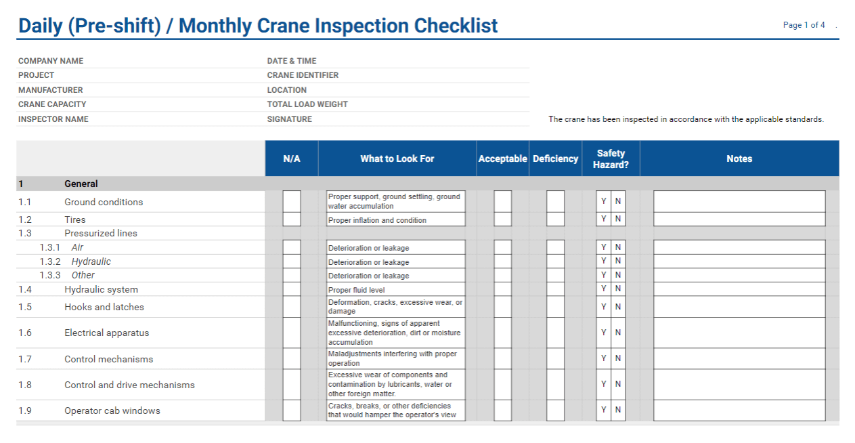
Task: Select Y safety hazard for Operator cab windows
Action: [x=604, y=410]
